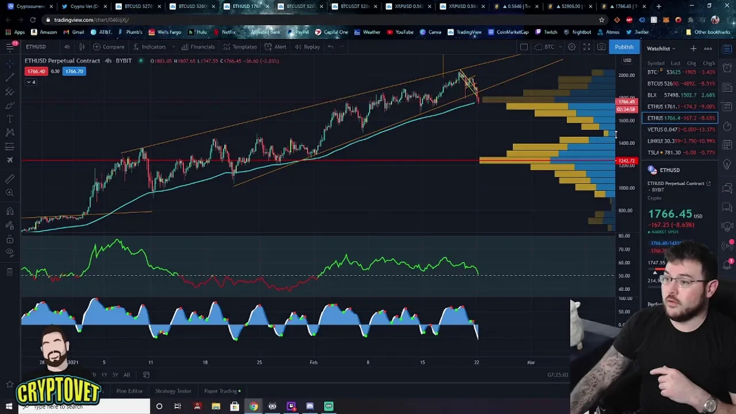Enter fullscreen chart mode
Image resolution: width=736 pixels, height=414 pixels.
click(x=586, y=47)
